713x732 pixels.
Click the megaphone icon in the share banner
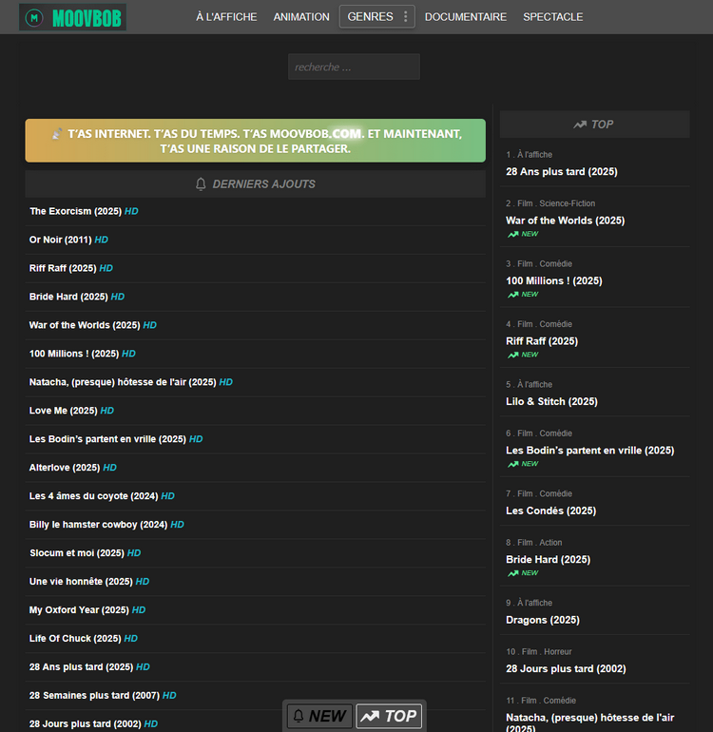56,134
